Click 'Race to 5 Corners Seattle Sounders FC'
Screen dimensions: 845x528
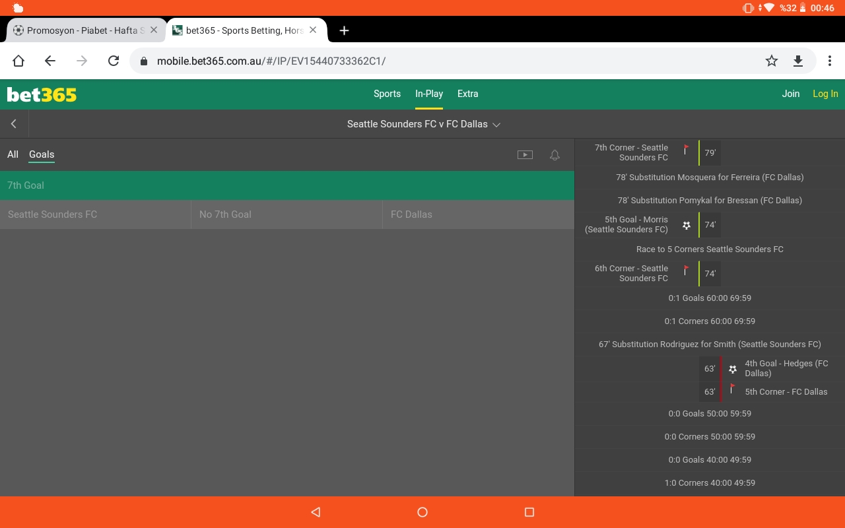tap(710, 249)
